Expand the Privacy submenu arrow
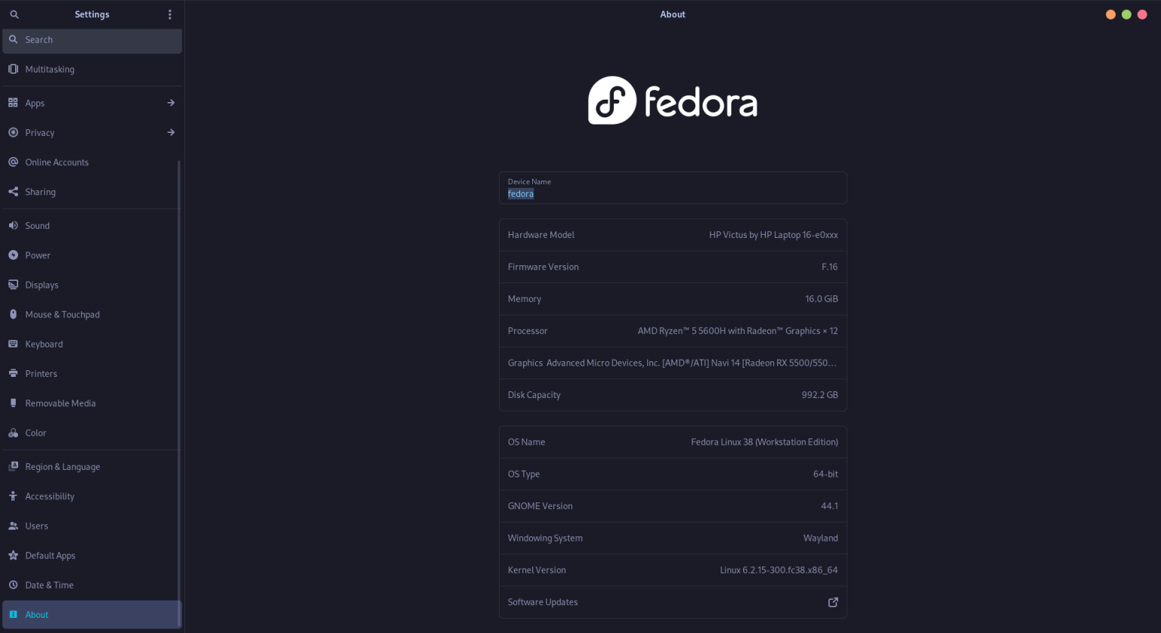This screenshot has width=1161, height=633. click(x=171, y=132)
